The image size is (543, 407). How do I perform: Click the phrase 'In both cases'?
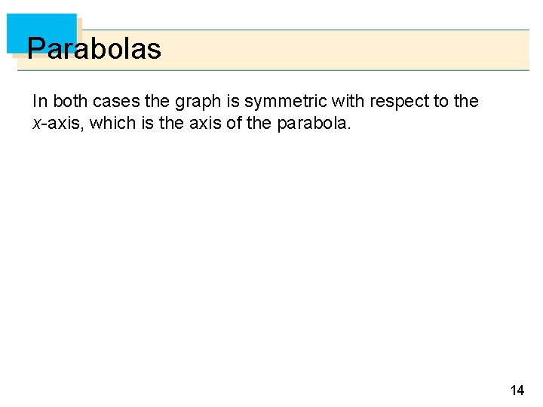coord(86,101)
